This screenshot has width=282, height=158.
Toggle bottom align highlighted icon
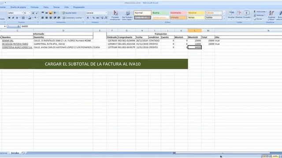(x=51, y=13)
